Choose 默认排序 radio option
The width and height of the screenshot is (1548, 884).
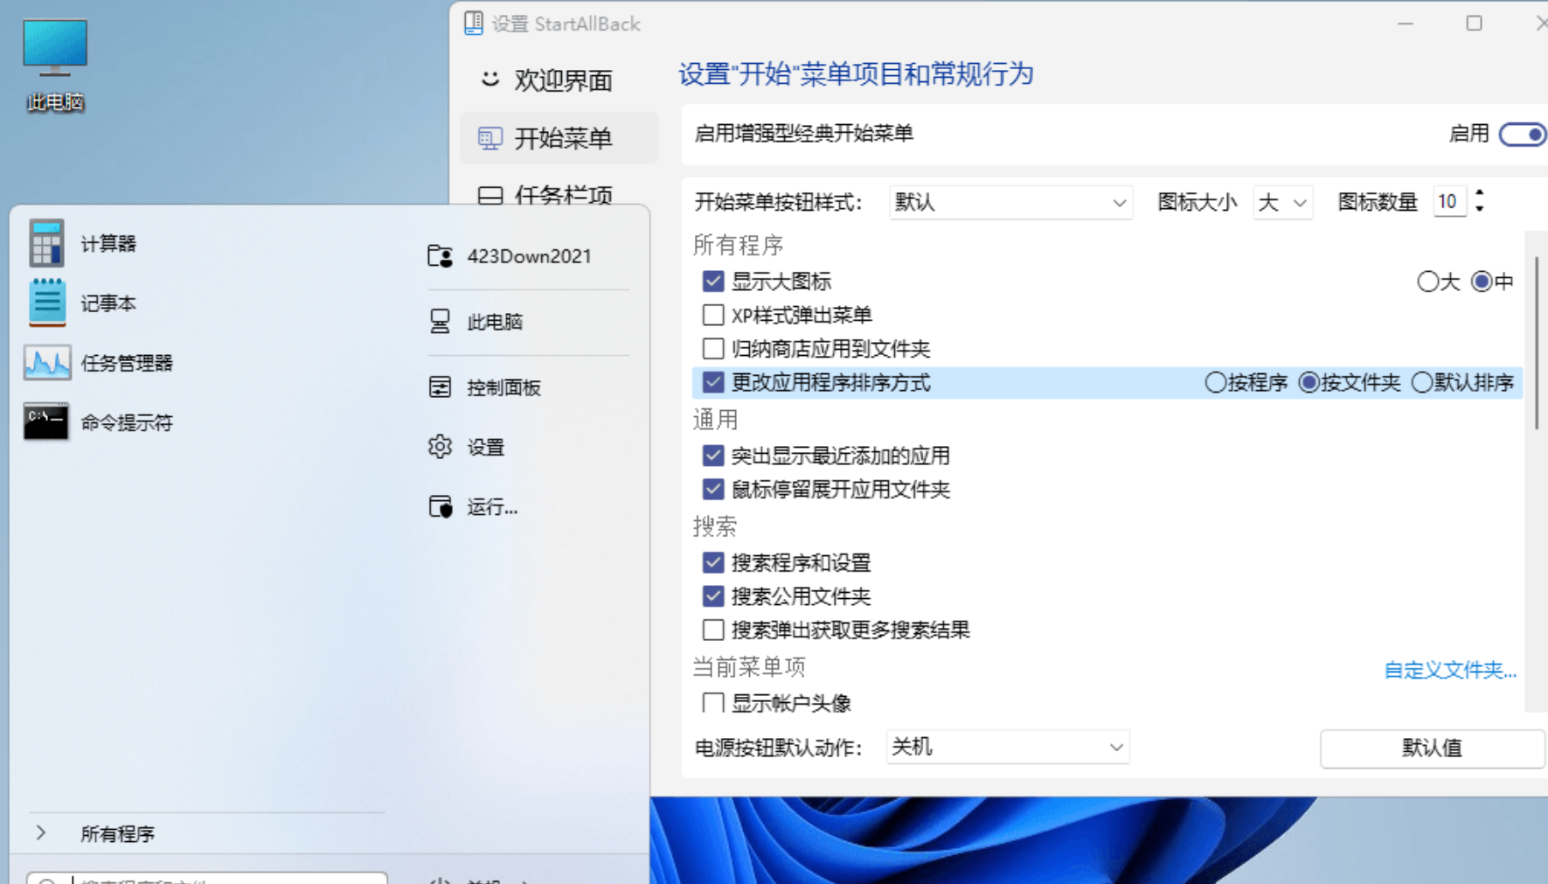point(1422,382)
